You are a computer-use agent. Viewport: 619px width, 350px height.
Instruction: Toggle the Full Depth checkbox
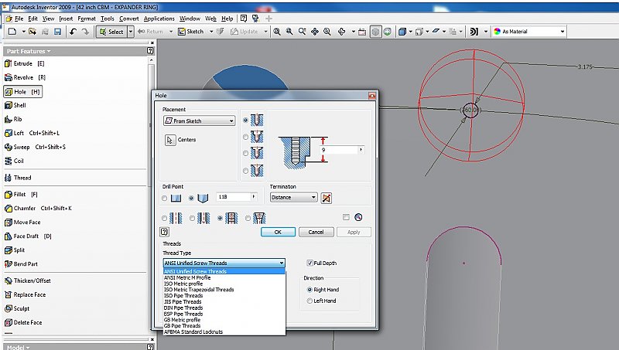[310, 263]
